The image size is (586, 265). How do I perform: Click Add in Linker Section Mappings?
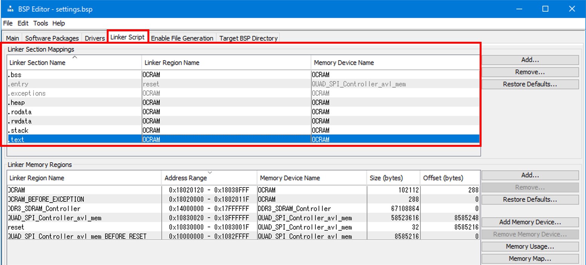[530, 60]
